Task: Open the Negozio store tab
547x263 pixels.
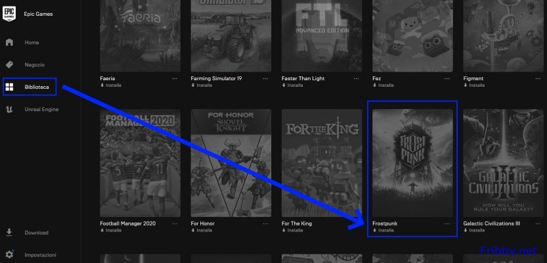Action: click(35, 64)
